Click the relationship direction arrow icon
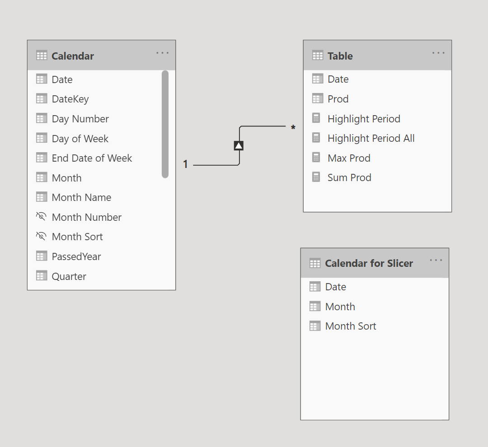This screenshot has height=447, width=488. tap(239, 145)
